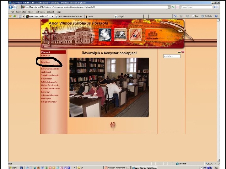The image size is (226, 169).
Task: Click the magnifier search button
Action: (215, 7)
